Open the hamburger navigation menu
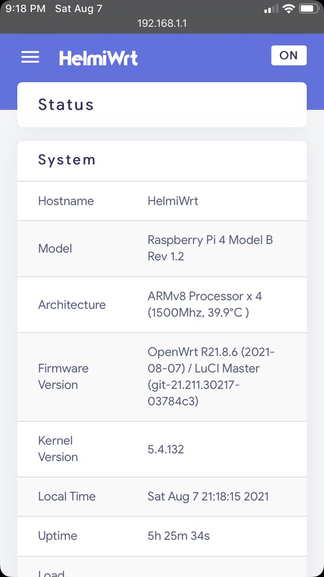Image resolution: width=324 pixels, height=577 pixels. point(30,57)
